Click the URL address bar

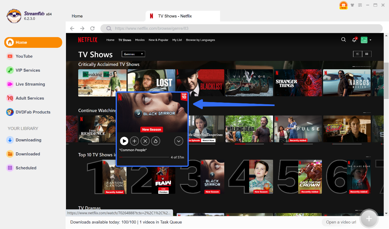point(241,29)
